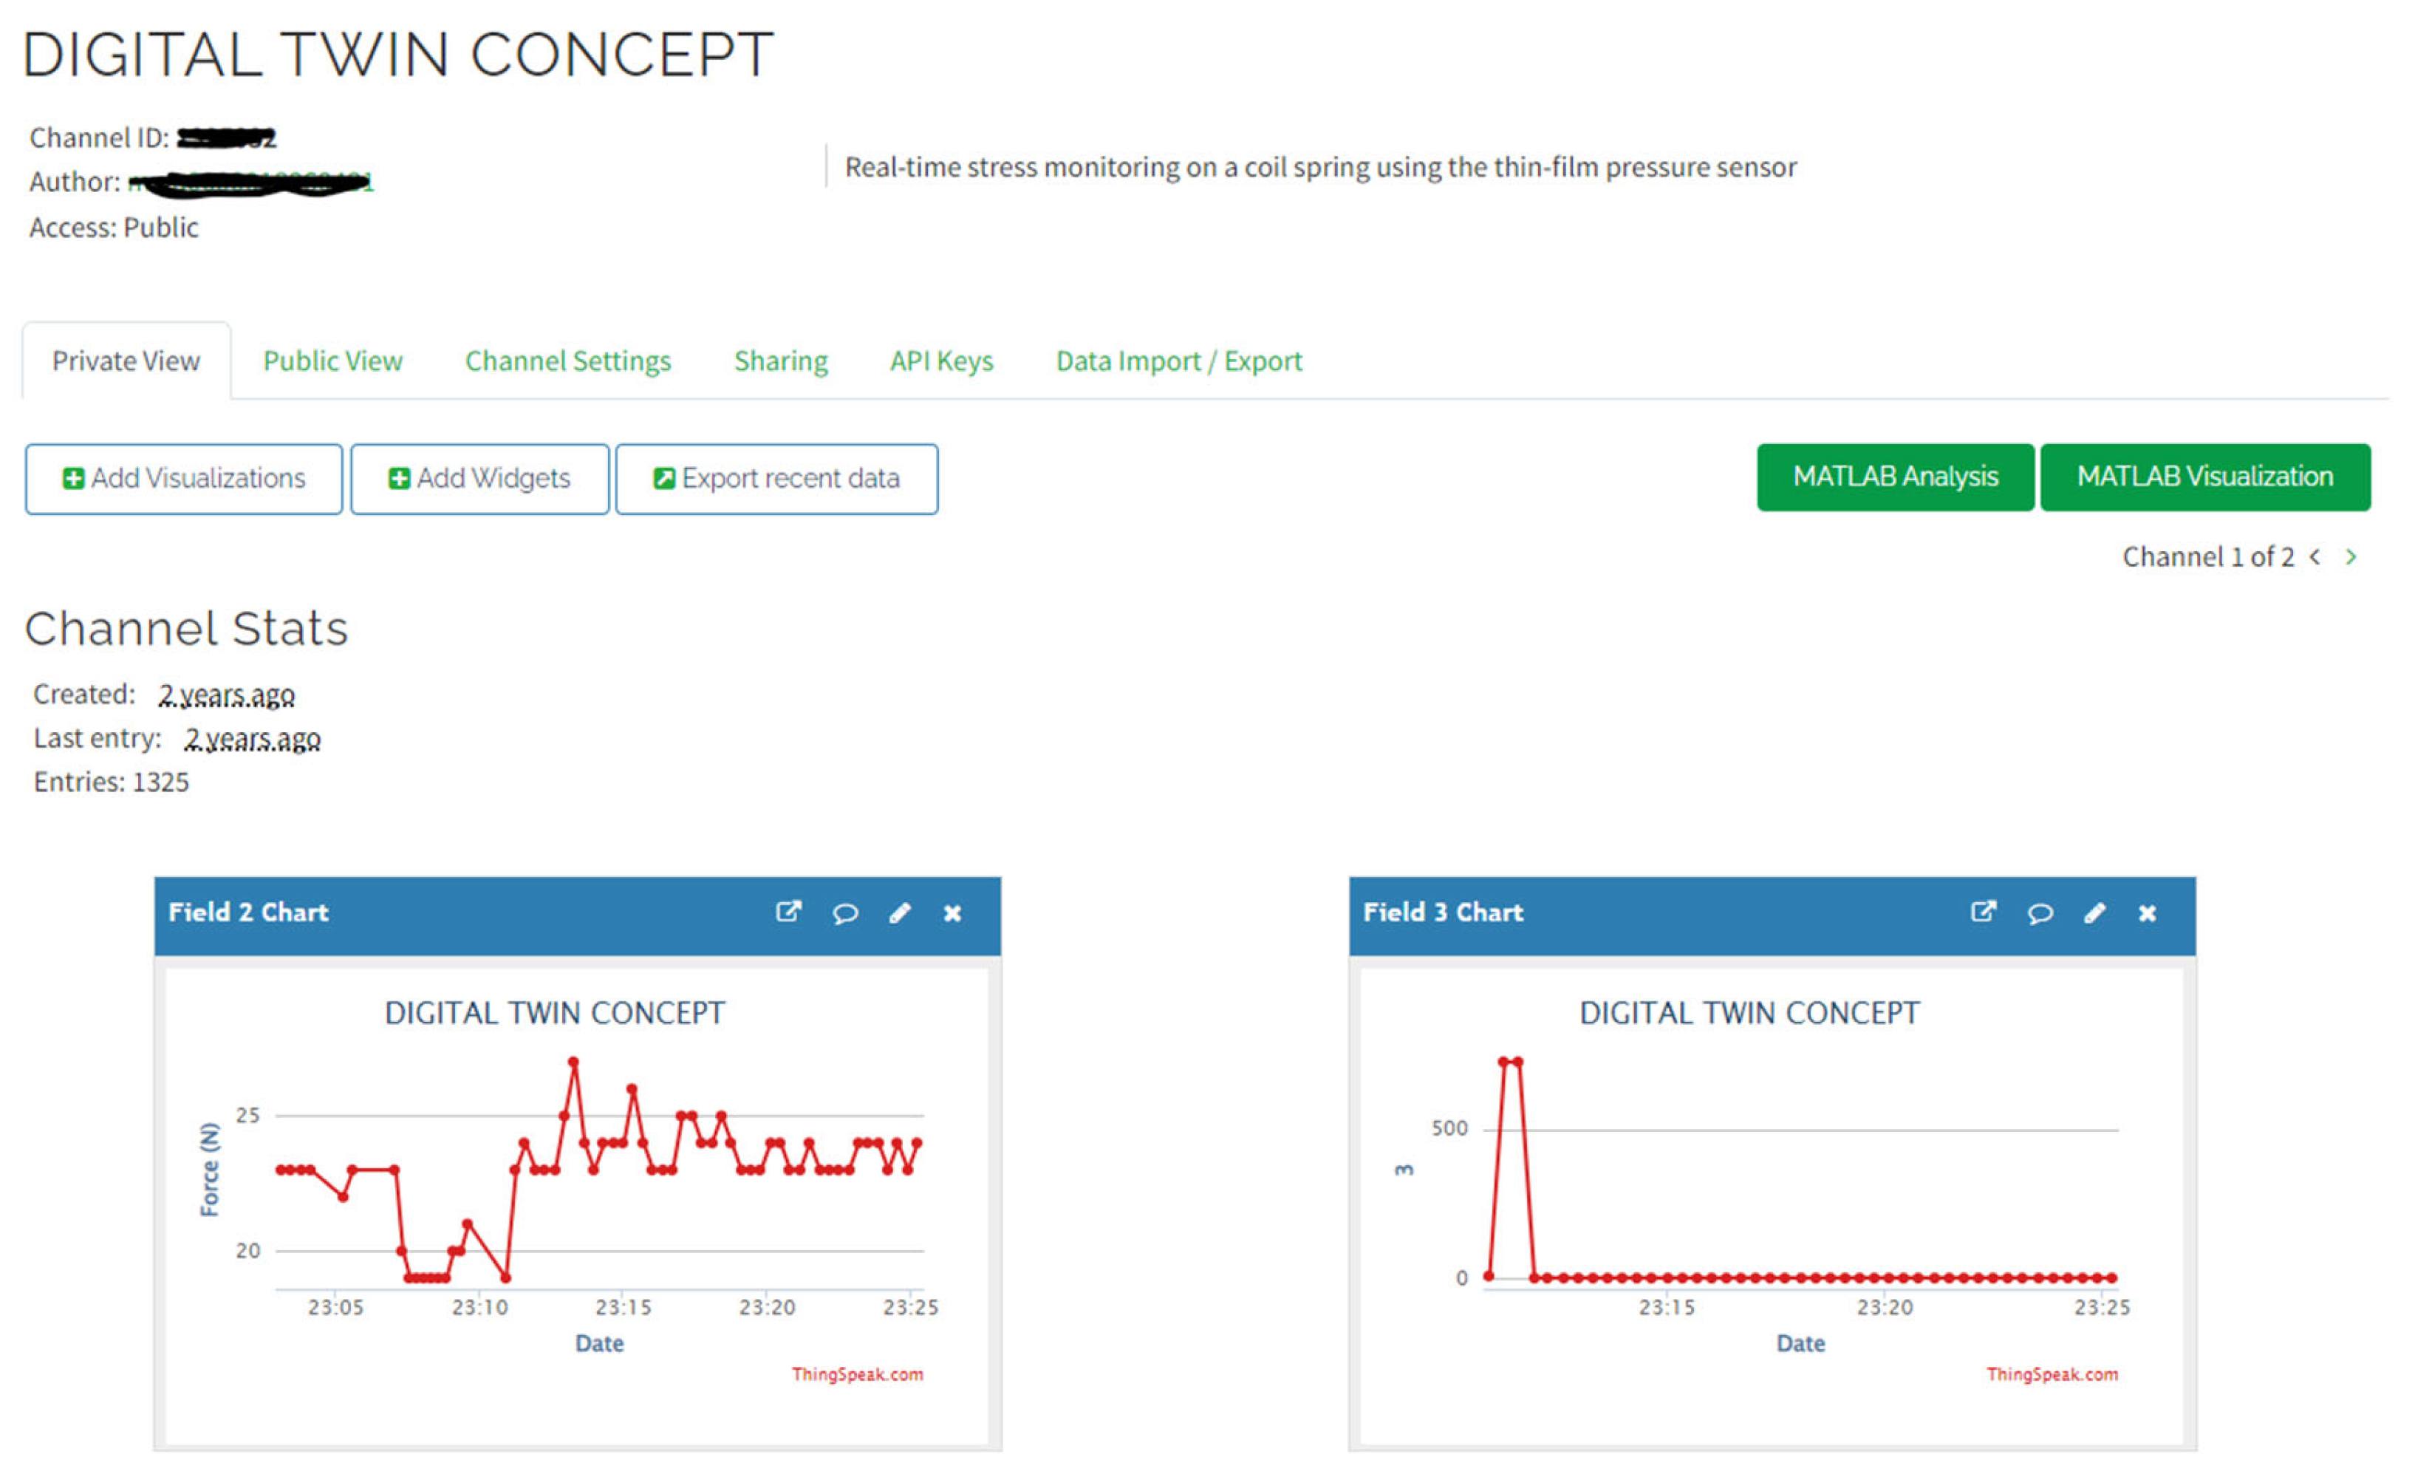Open Field 2 Chart in a new window
Viewport: 2415px width, 1474px height.
pos(790,913)
